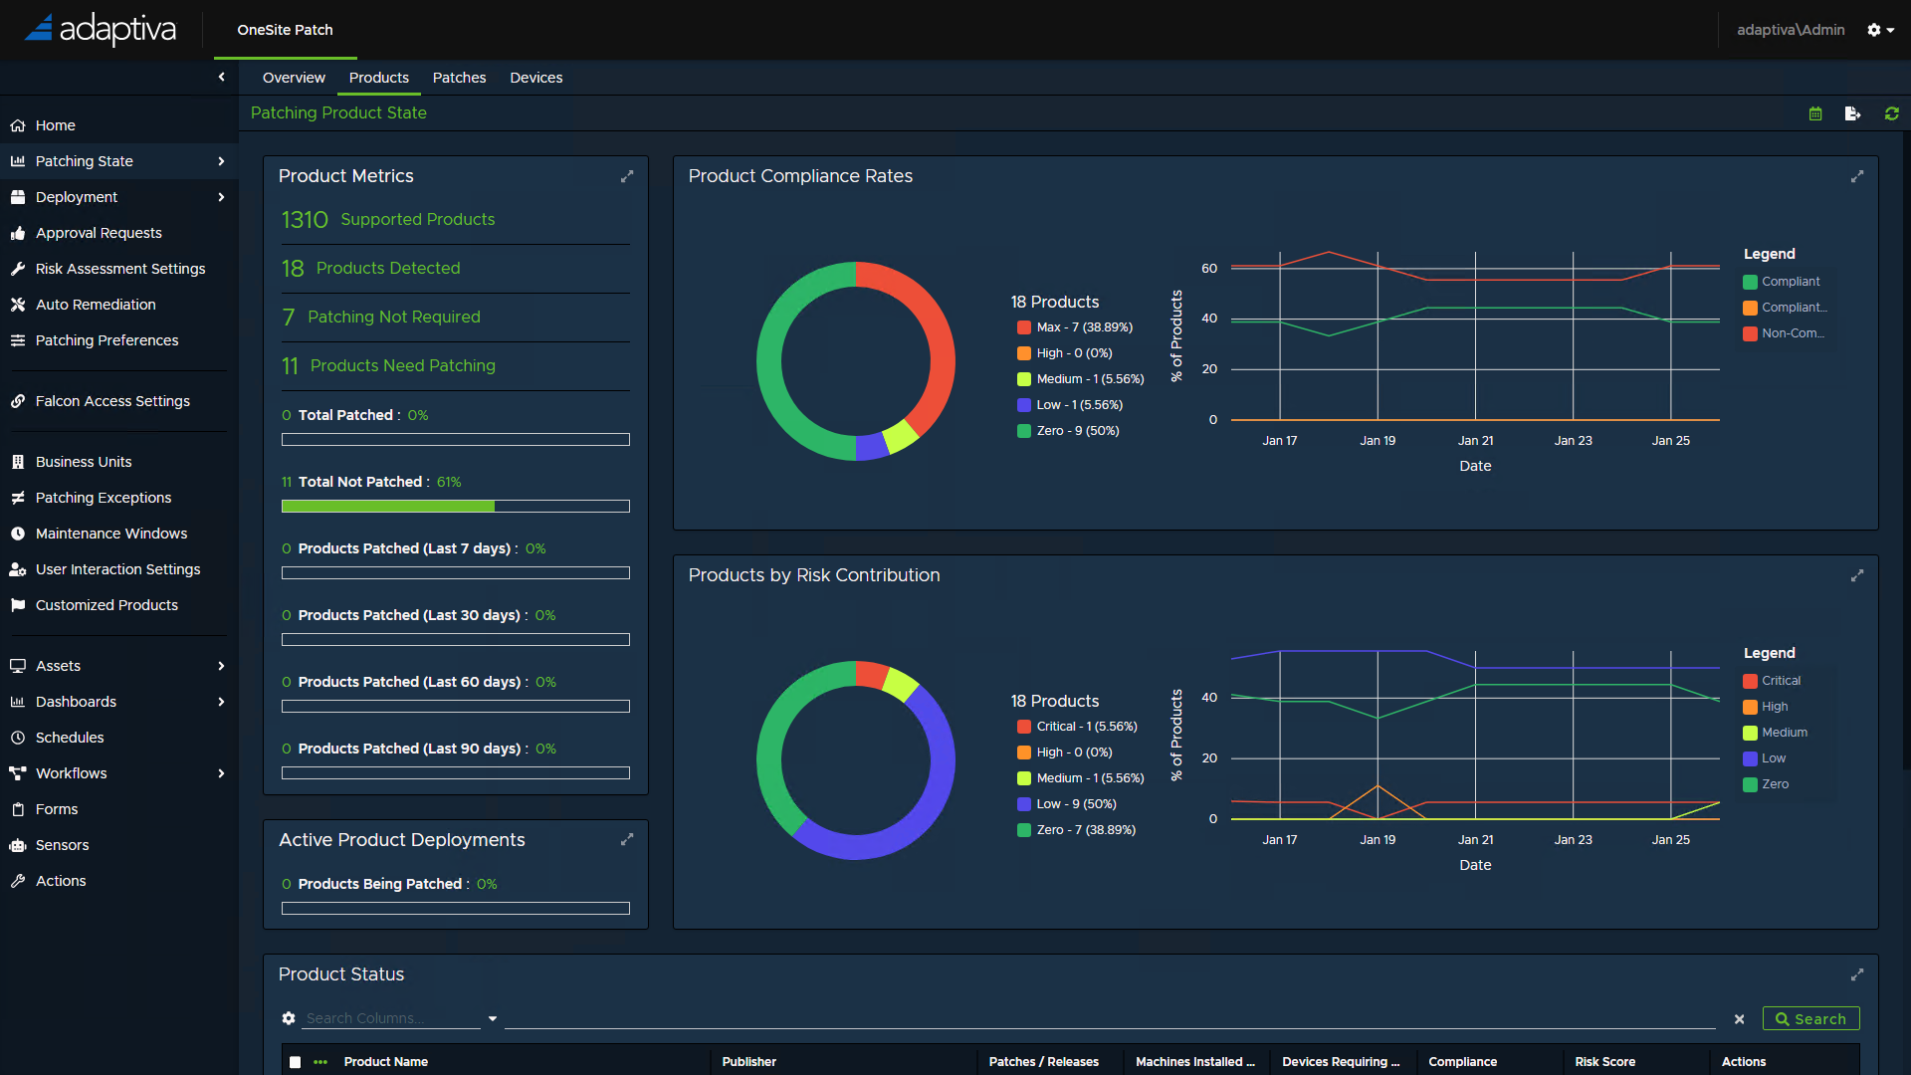Viewport: 1911px width, 1075px height.
Task: Refresh the Patching Product State page
Action: 1891,114
